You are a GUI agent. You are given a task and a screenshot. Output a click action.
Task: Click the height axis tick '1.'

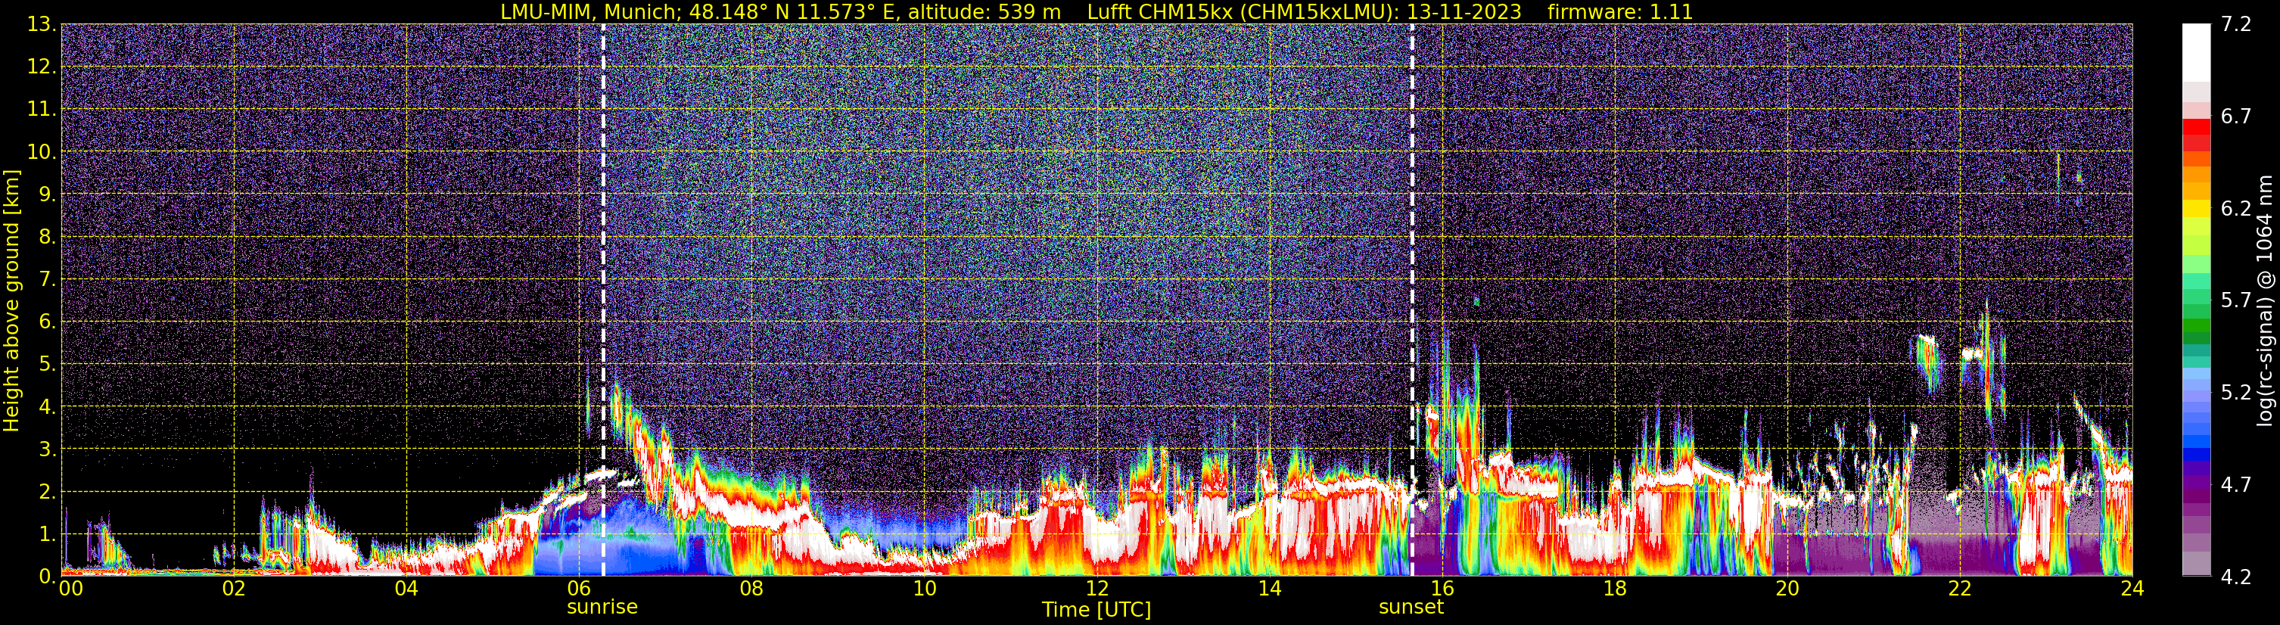pyautogui.click(x=48, y=533)
